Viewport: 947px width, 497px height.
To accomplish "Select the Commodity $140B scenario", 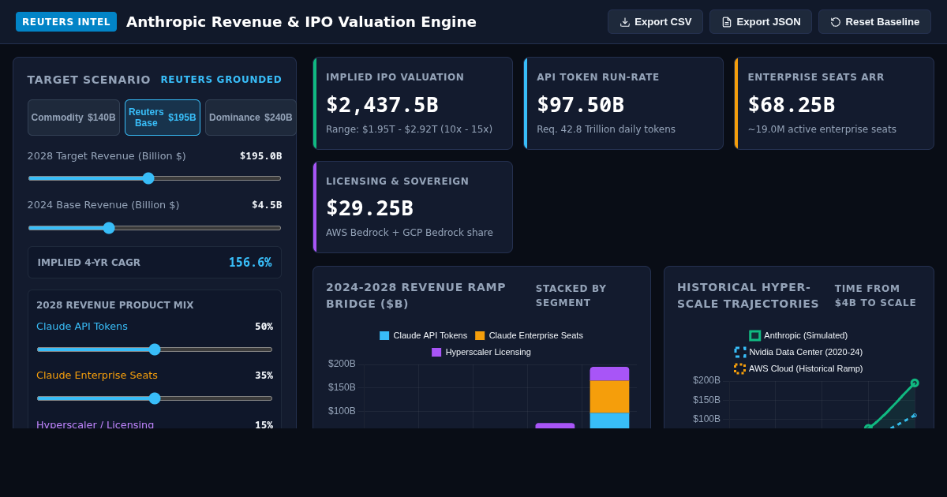I will [73, 118].
